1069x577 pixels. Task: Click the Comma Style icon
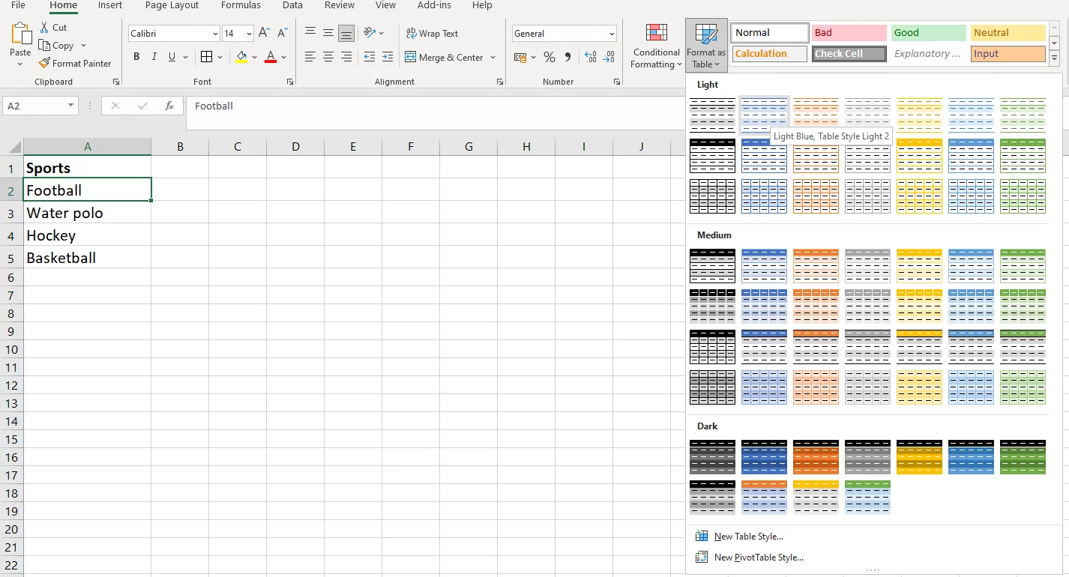pos(567,56)
